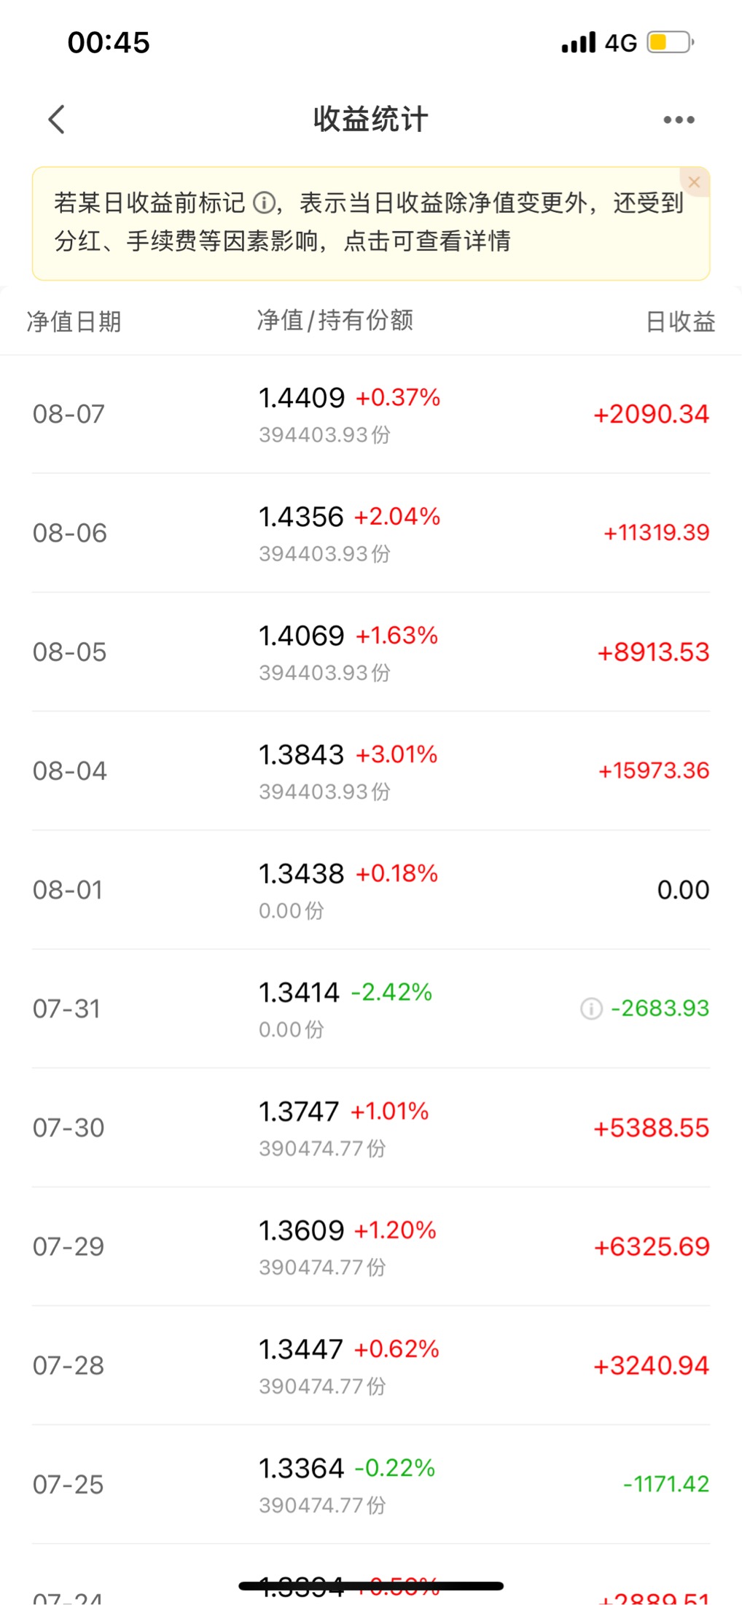Tap the battery indicator in status bar

[x=671, y=42]
